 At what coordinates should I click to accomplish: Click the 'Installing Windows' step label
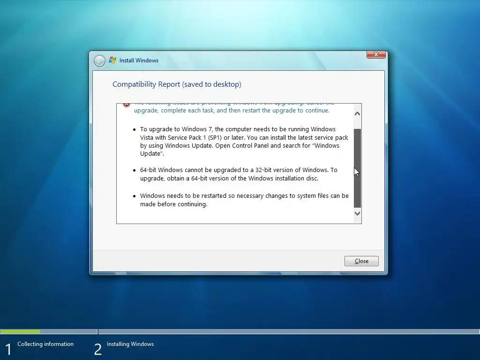[130, 344]
